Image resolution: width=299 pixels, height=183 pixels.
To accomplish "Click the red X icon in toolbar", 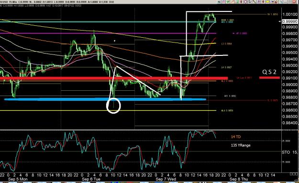I will (x=294, y=2).
